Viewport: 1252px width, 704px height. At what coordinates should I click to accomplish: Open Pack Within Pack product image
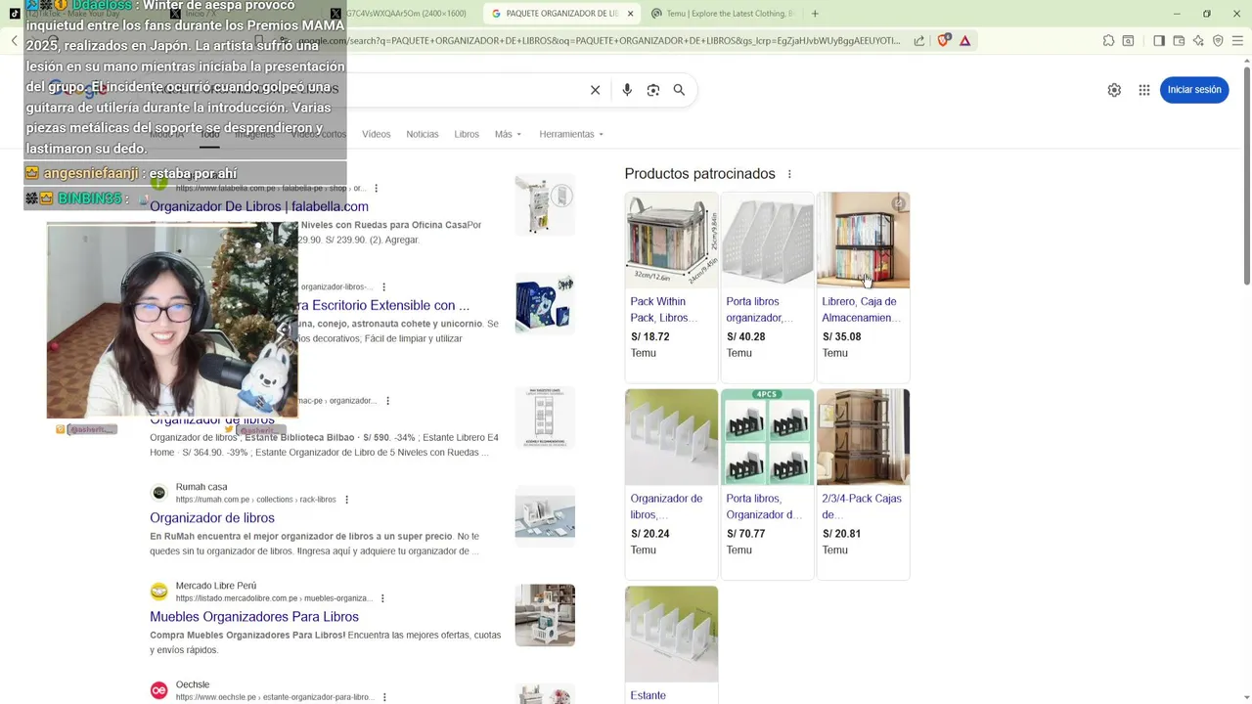tap(671, 241)
